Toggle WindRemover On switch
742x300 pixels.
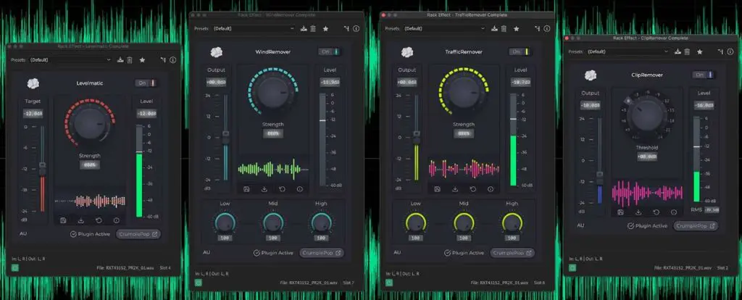[x=330, y=51]
